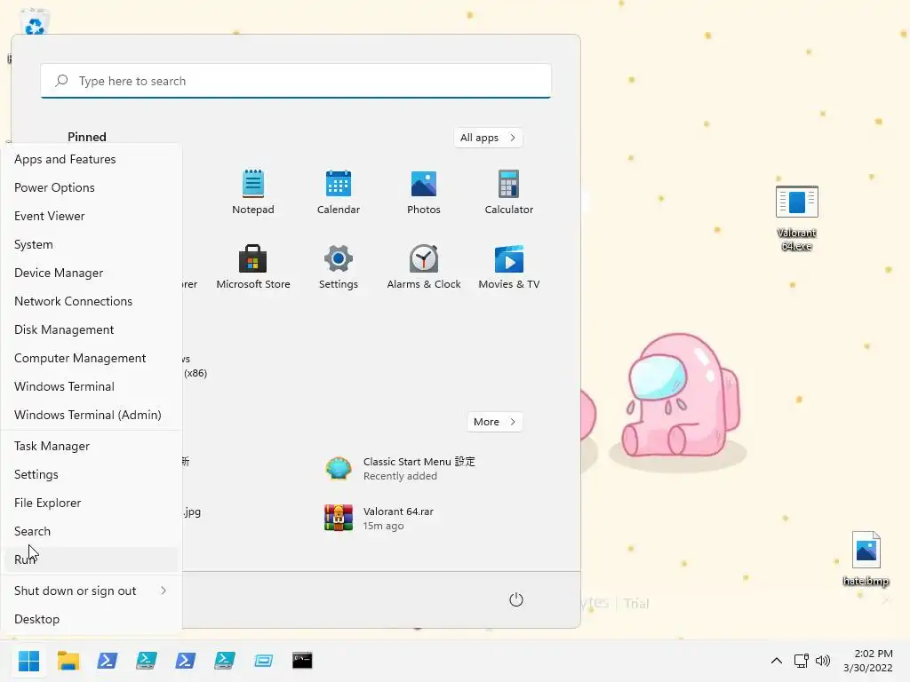Open network status tray icon
Viewport: 910px width, 682px height.
[x=802, y=661]
